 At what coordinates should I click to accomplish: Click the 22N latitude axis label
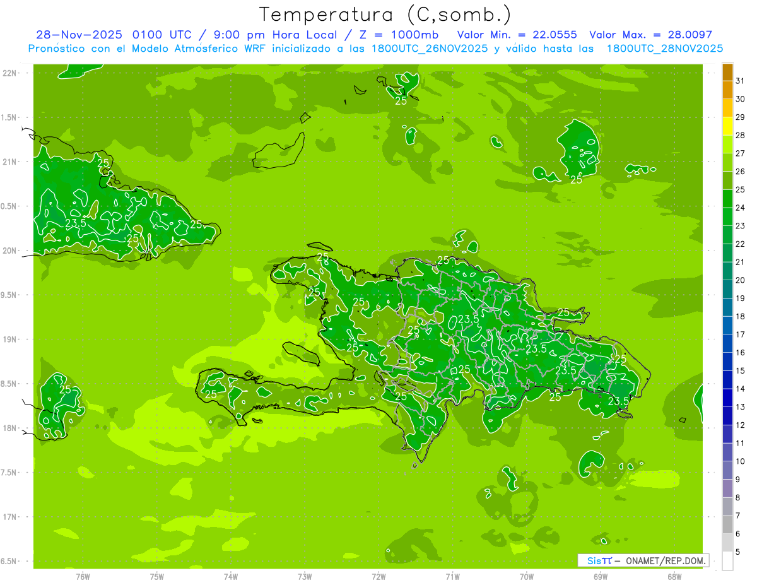tap(9, 73)
